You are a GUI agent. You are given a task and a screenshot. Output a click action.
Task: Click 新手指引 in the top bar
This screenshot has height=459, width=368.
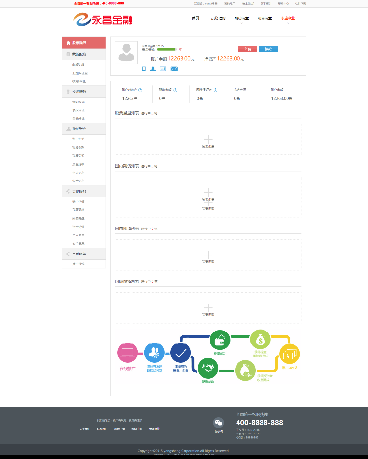click(266, 4)
